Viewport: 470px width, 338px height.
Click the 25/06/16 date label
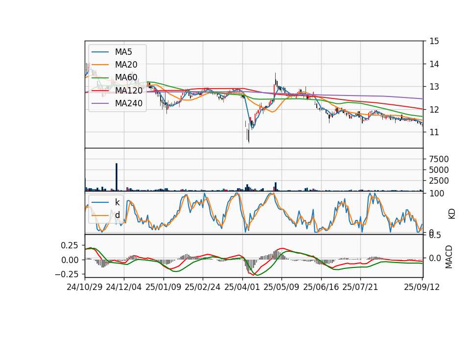point(321,287)
